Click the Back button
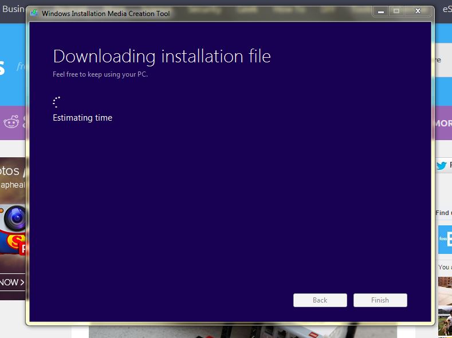The image size is (452, 338). 320,300
